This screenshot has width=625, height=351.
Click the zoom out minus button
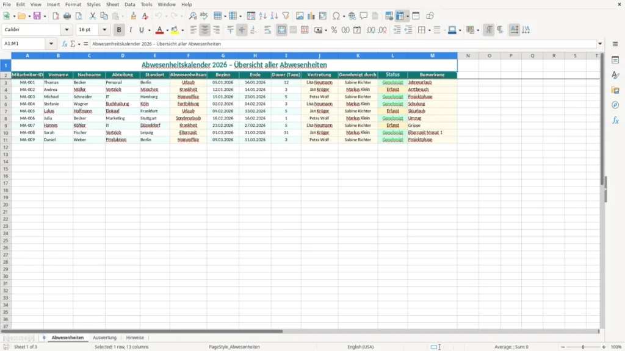(x=563, y=347)
